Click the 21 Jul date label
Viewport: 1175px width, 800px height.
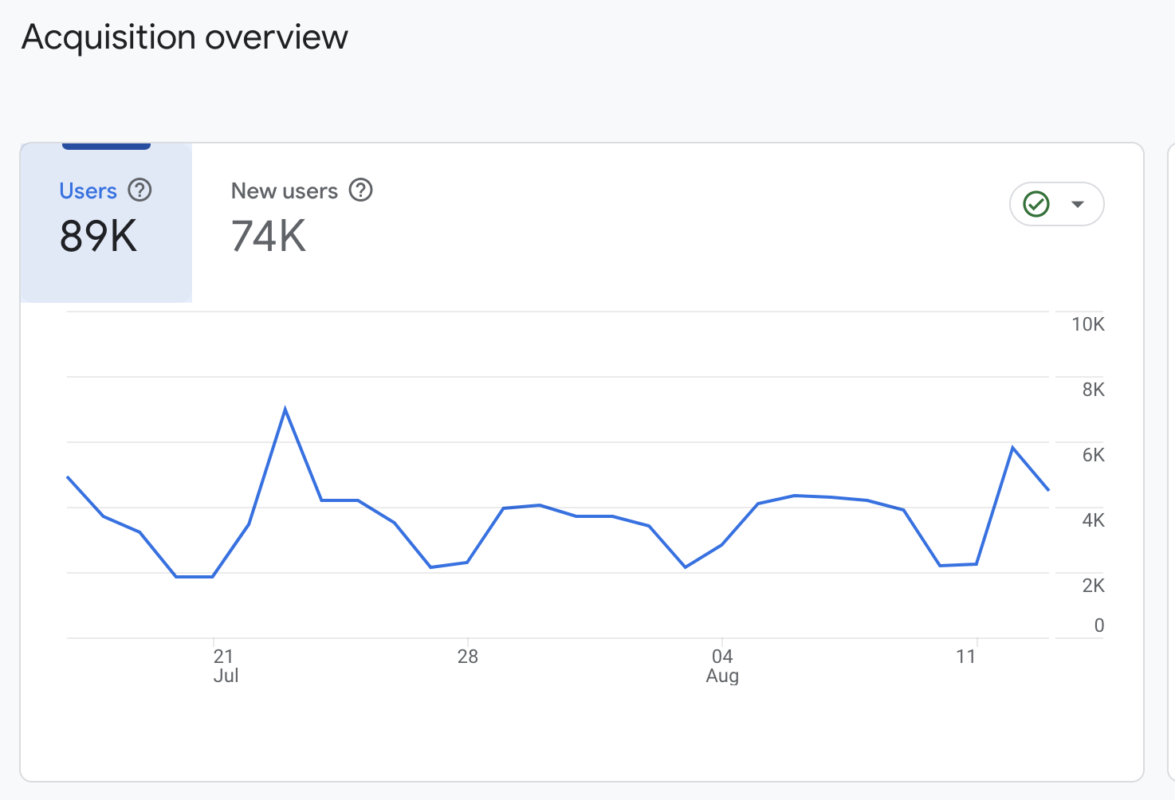click(x=226, y=666)
